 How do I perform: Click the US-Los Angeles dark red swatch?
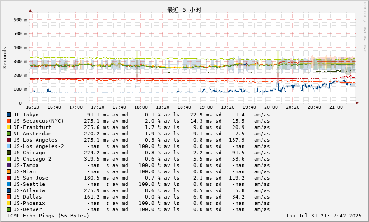[9, 140]
